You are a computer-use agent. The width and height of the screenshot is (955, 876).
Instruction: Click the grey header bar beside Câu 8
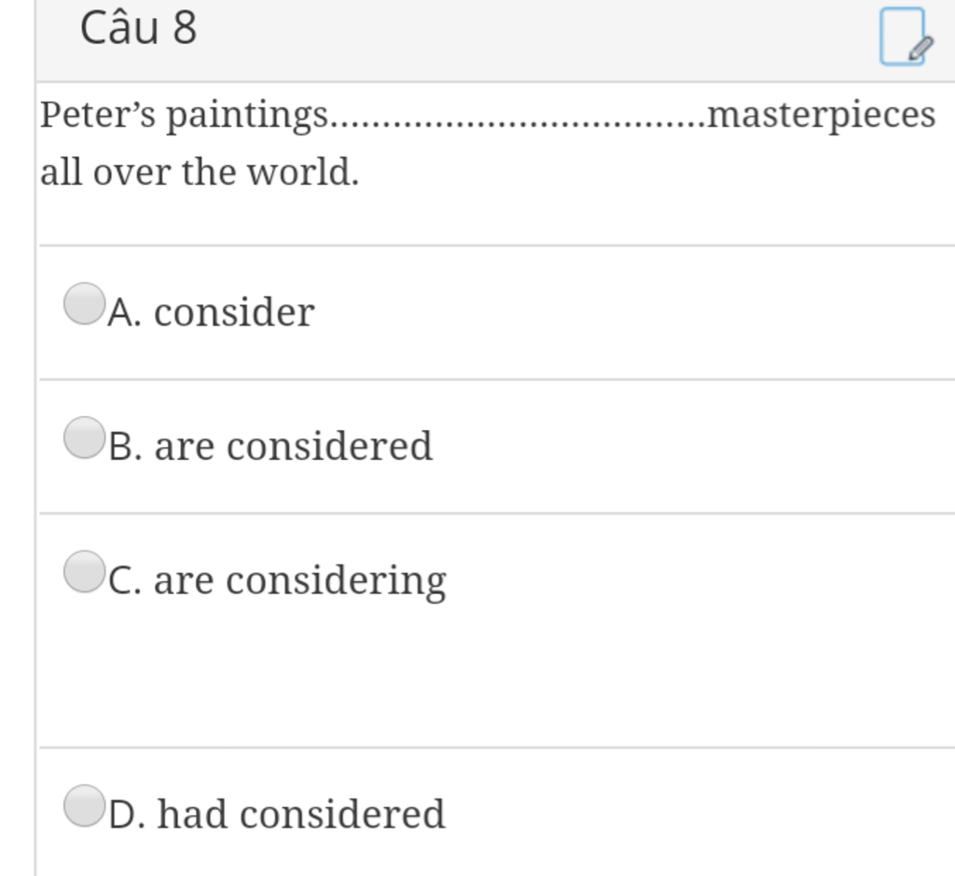(x=495, y=40)
